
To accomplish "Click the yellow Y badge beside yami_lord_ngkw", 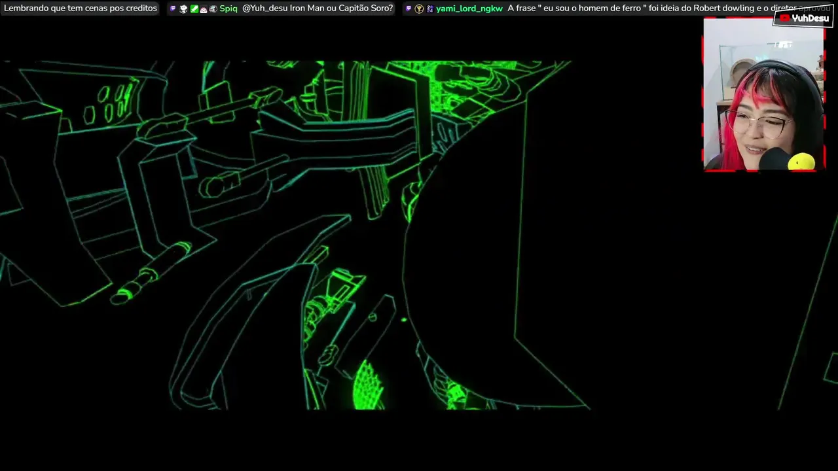I will coord(419,9).
